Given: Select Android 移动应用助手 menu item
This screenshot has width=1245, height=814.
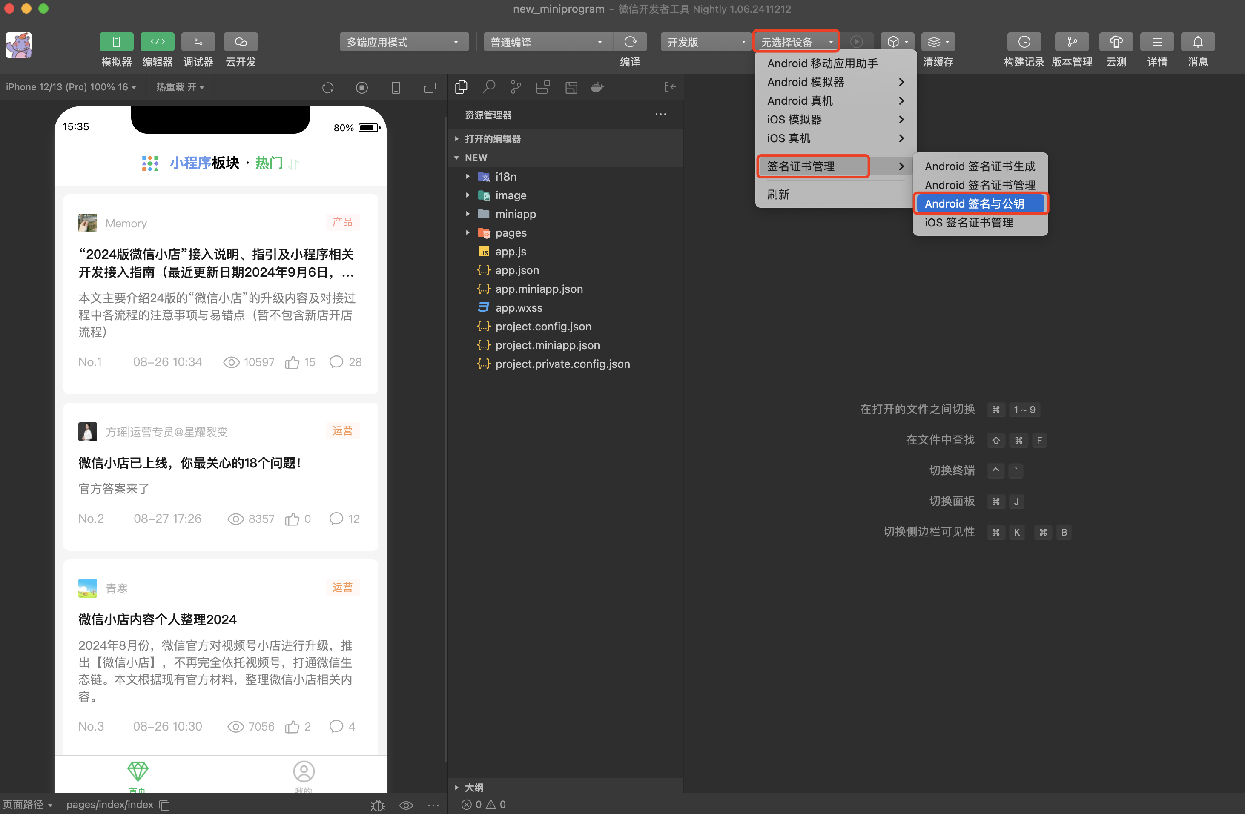Looking at the screenshot, I should (x=835, y=63).
